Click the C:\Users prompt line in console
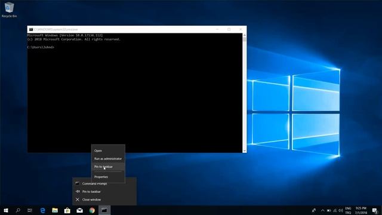Screen dimensions: 382x215 tap(41, 47)
